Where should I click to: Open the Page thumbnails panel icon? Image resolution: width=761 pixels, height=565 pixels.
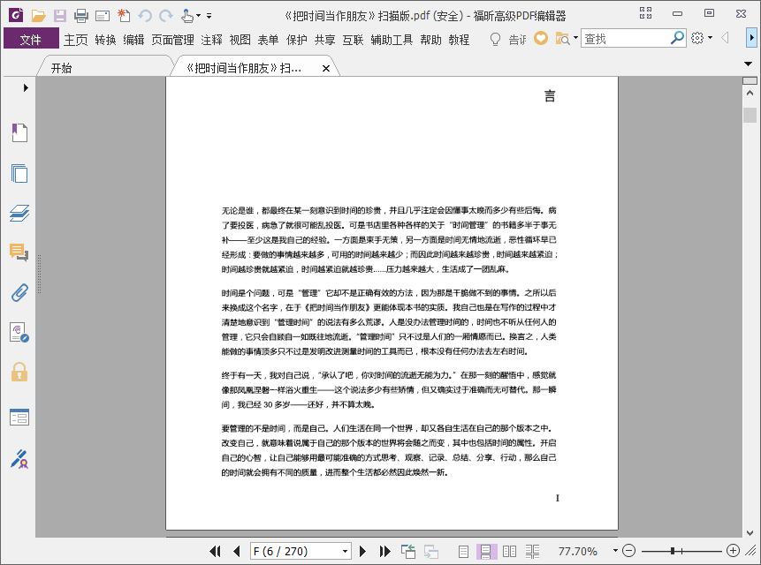pyautogui.click(x=19, y=173)
